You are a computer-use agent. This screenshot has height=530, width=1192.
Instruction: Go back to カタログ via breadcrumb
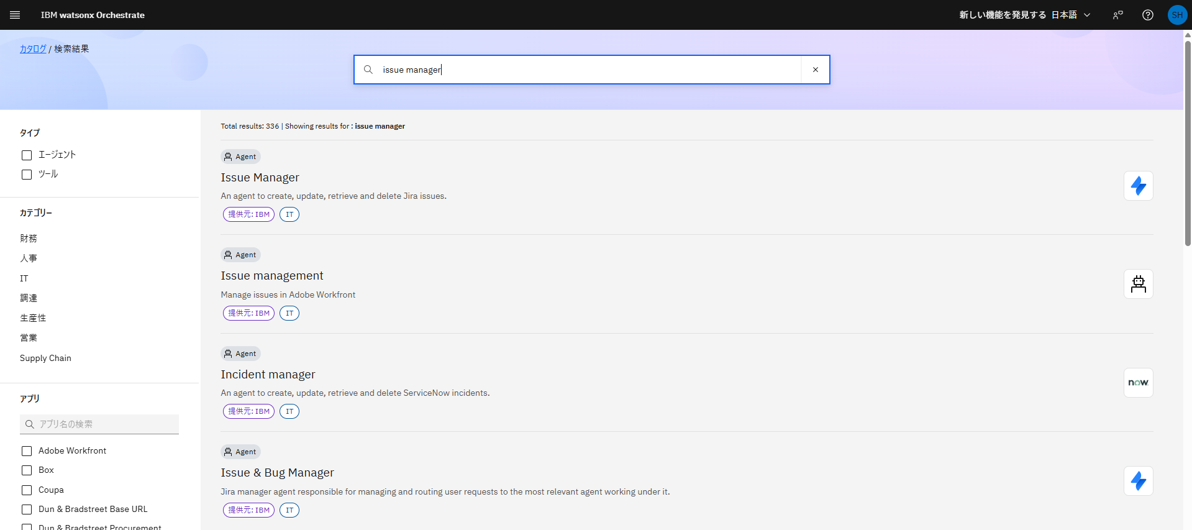(33, 49)
